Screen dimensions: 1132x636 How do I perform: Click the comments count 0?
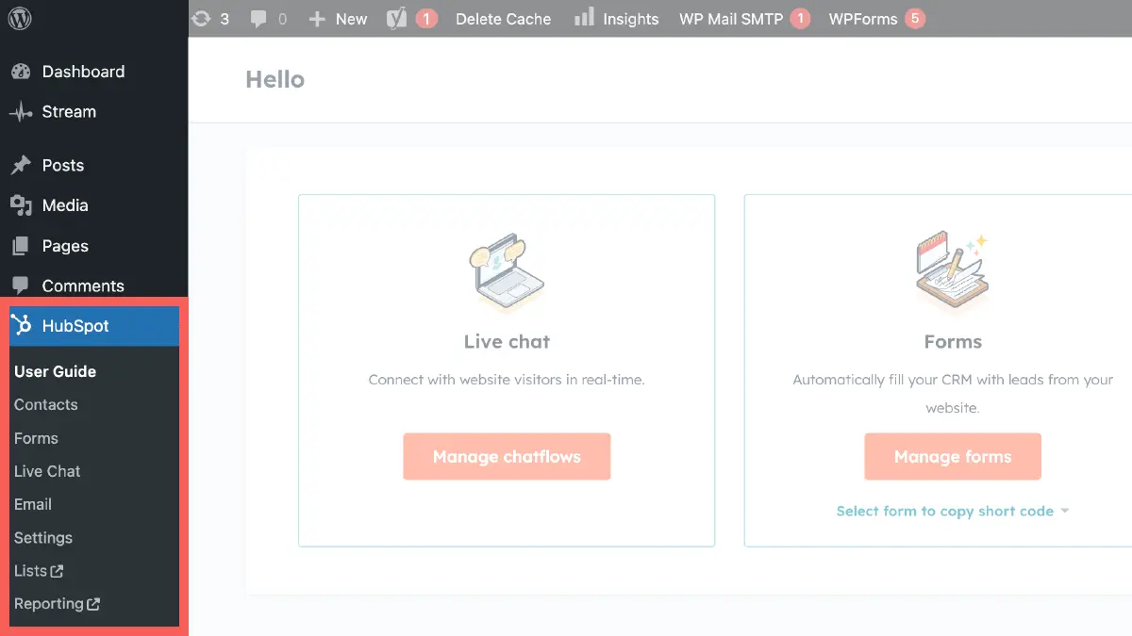(x=281, y=19)
